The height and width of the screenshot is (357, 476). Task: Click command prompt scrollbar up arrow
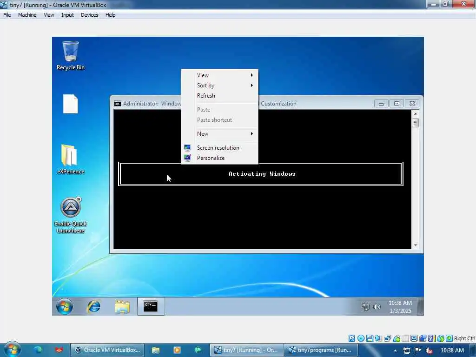coord(415,114)
